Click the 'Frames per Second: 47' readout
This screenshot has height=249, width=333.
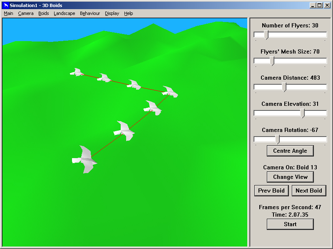point(290,207)
